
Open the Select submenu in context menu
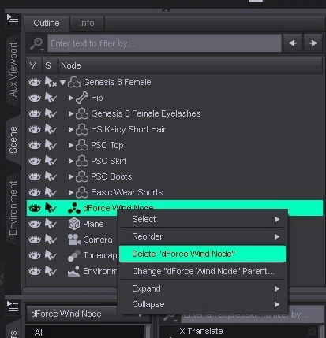[x=202, y=219]
